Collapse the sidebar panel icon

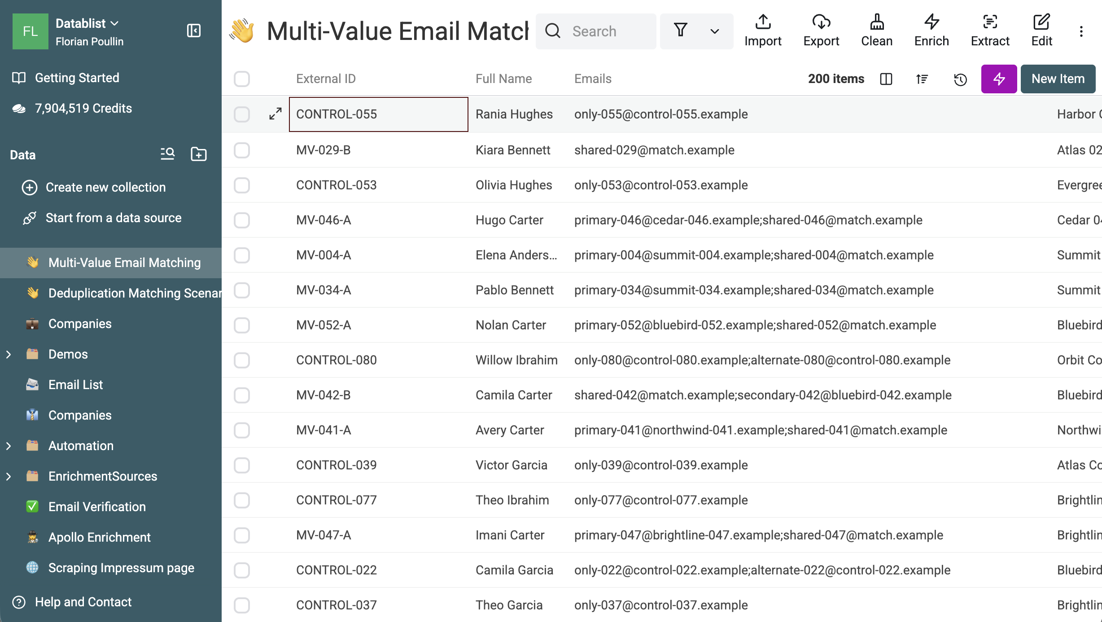point(194,31)
